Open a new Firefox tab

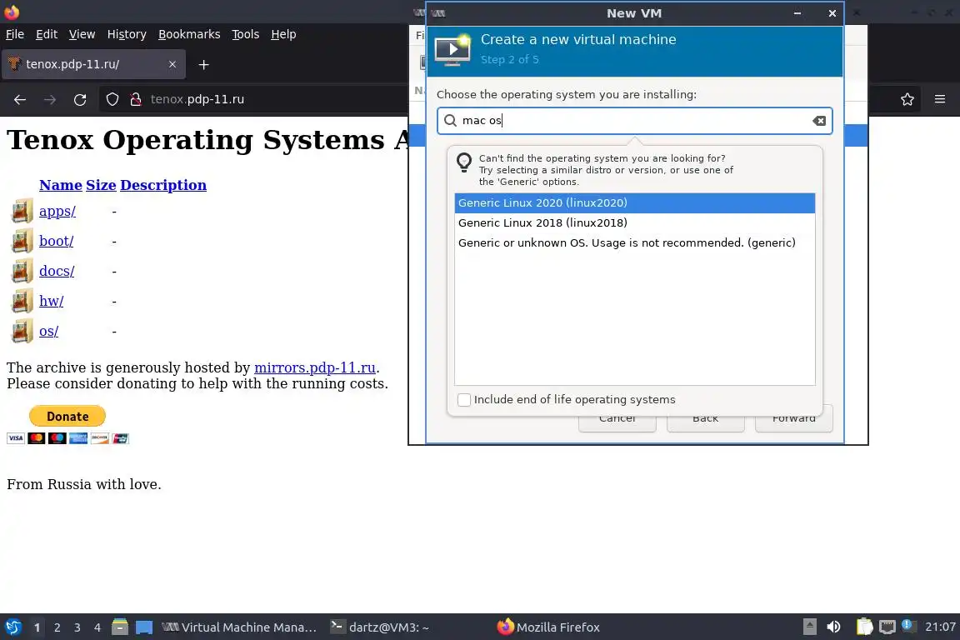204,64
